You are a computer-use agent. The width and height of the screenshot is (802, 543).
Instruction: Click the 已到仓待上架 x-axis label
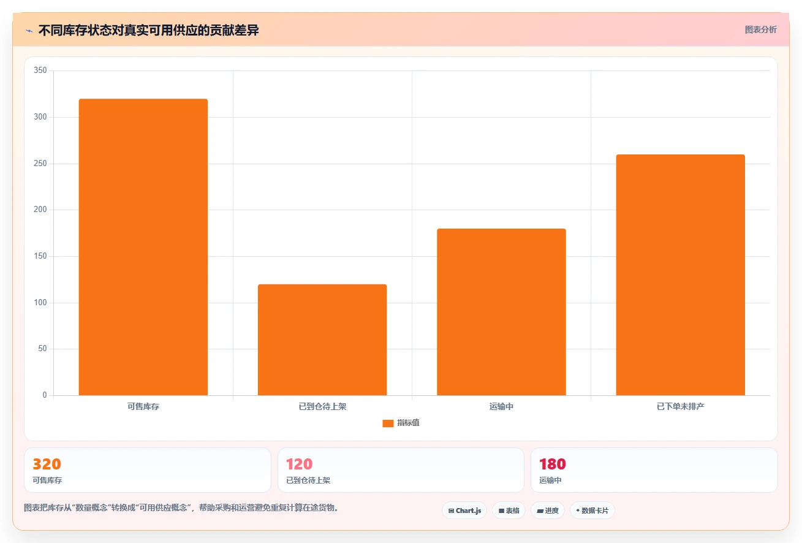[x=322, y=406]
